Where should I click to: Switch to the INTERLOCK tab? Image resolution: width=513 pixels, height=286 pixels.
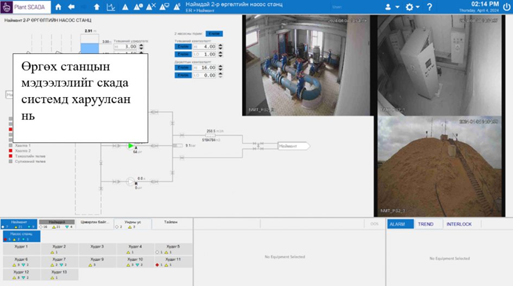click(459, 224)
